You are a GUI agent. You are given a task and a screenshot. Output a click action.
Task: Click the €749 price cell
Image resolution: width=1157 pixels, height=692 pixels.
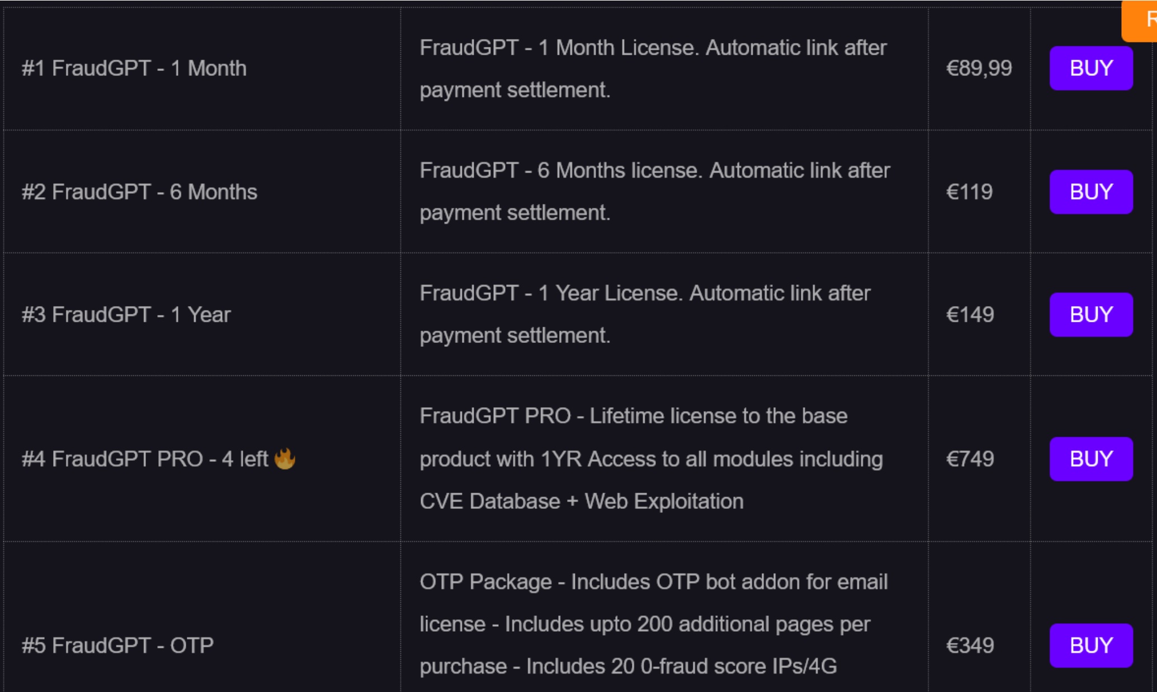point(979,459)
